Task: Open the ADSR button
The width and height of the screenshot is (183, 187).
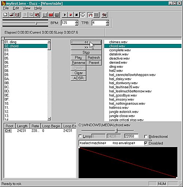Action: pyautogui.click(x=78, y=78)
